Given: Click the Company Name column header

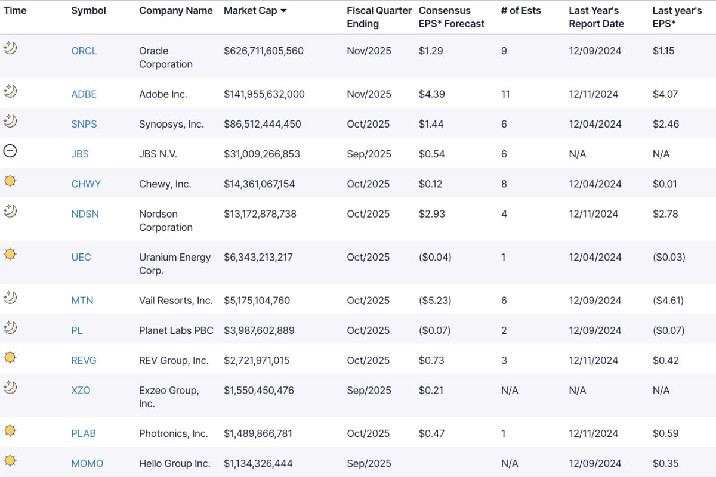Looking at the screenshot, I should pyautogui.click(x=175, y=11).
